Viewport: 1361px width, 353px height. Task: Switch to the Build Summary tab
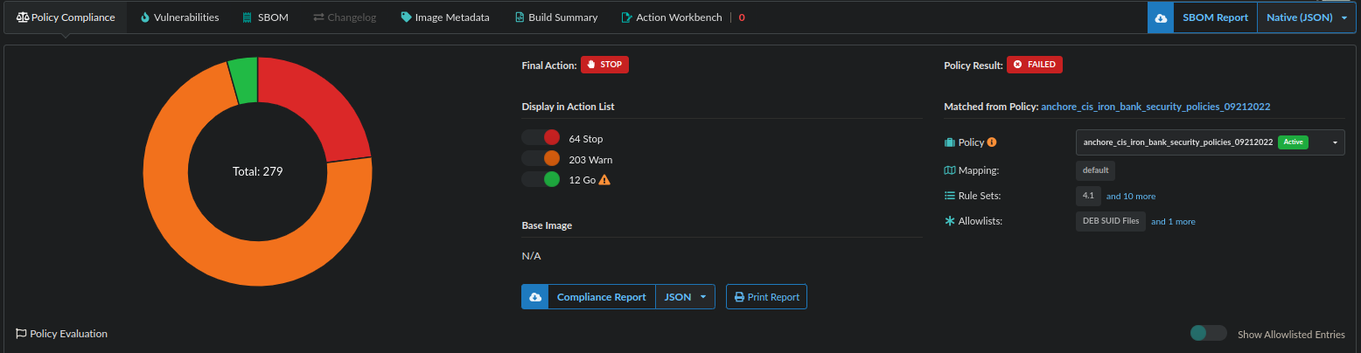tap(556, 17)
